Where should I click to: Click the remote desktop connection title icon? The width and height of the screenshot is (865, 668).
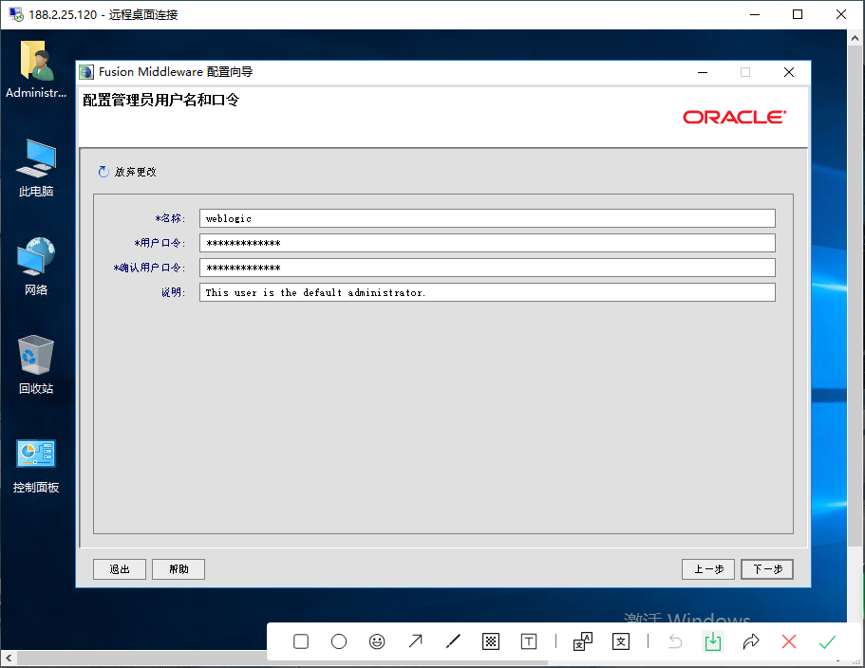coord(16,14)
